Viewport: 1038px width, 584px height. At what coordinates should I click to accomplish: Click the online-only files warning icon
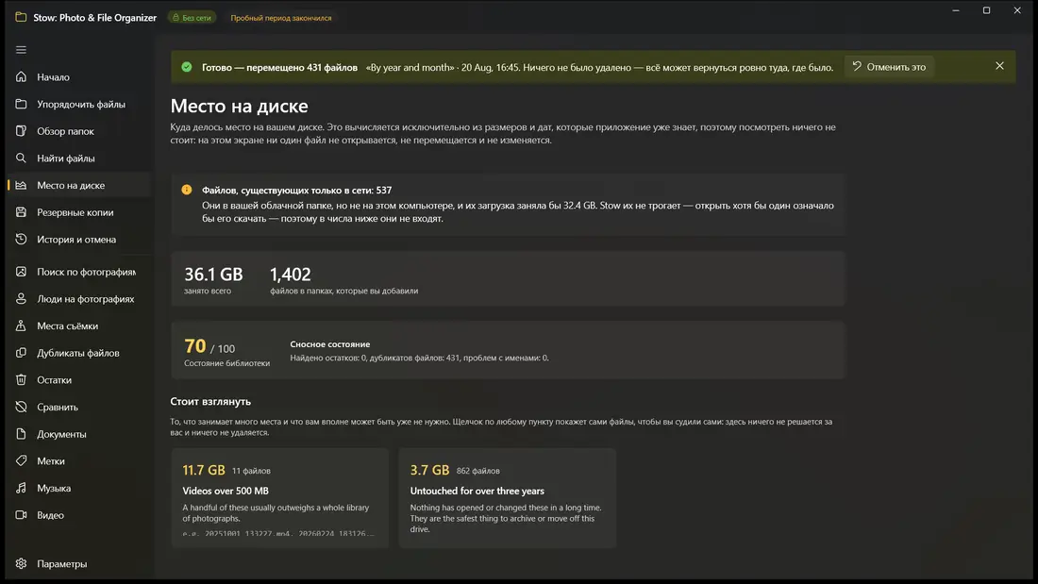click(x=187, y=190)
